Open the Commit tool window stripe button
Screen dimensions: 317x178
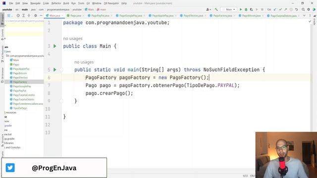coord(2,35)
